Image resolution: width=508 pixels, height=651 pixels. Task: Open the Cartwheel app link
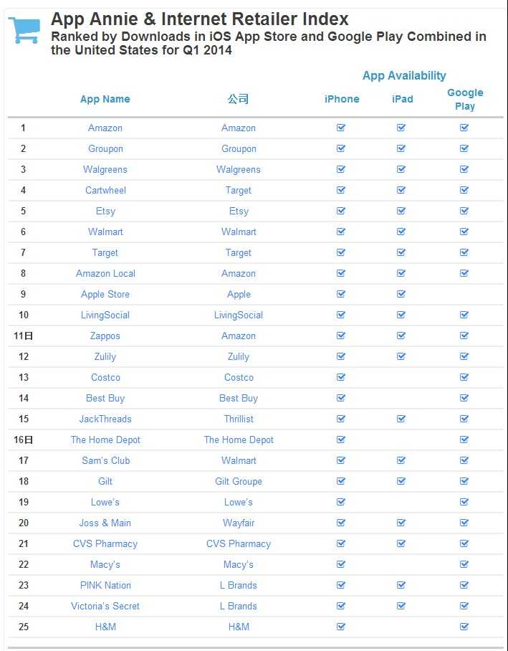(x=105, y=190)
